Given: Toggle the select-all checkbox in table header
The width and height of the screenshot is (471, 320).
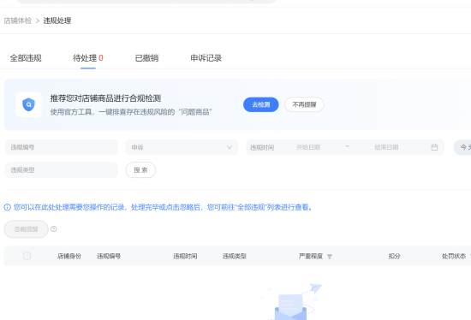Looking at the screenshot, I should (x=27, y=256).
